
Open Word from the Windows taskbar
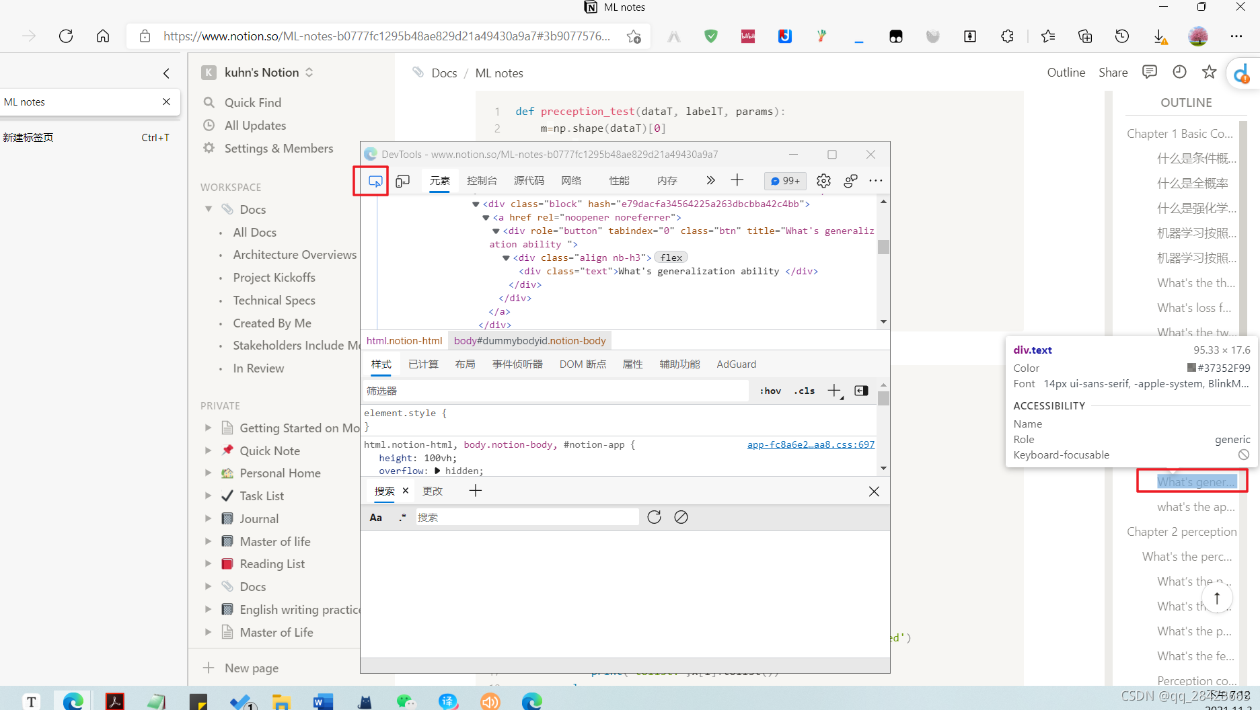(x=323, y=701)
